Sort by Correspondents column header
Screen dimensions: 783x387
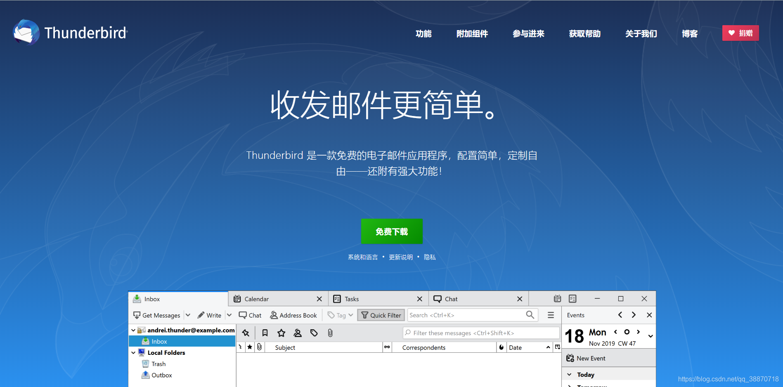(x=444, y=347)
